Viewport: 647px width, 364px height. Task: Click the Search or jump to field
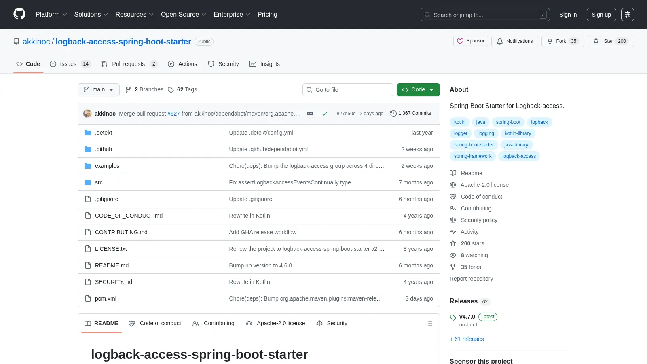(x=485, y=15)
